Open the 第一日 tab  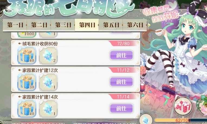click(x=15, y=25)
